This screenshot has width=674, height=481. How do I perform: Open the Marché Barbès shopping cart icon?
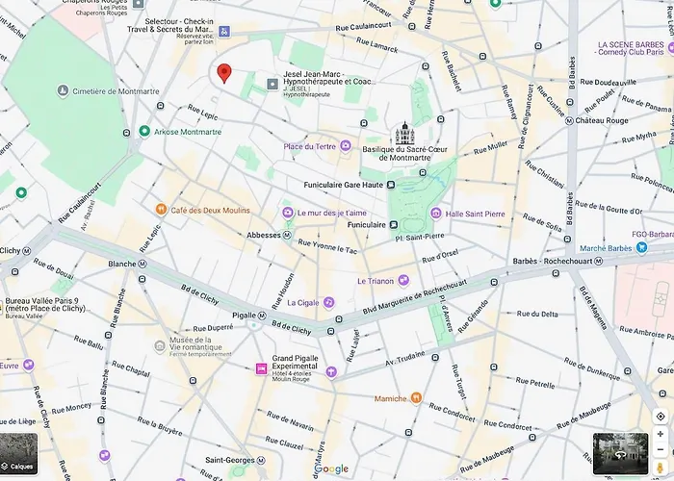coord(642,248)
